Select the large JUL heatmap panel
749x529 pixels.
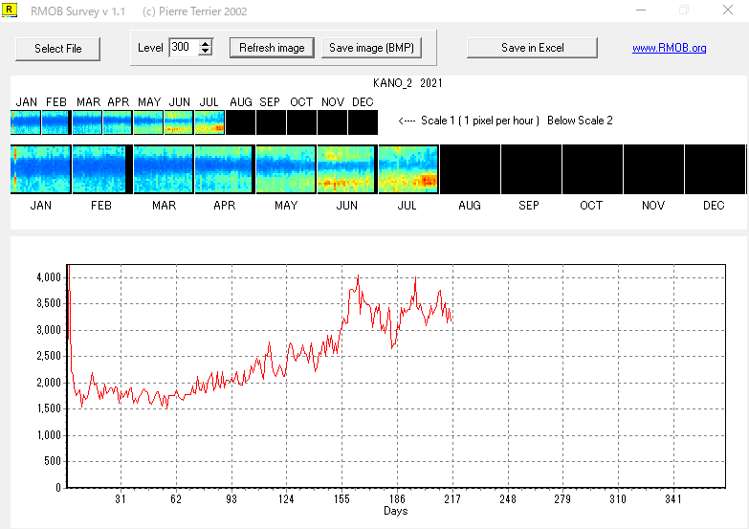pyautogui.click(x=408, y=169)
